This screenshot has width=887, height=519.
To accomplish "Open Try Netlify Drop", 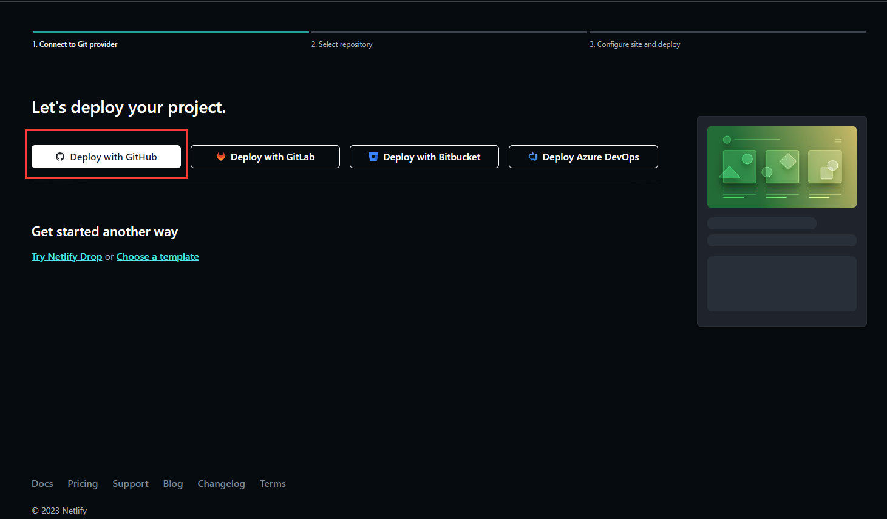I will pos(66,256).
